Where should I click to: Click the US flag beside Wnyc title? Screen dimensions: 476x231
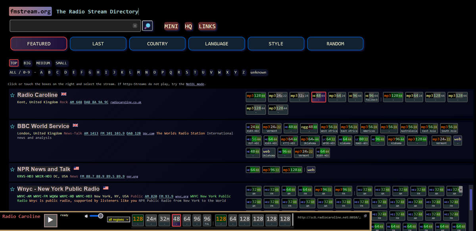[106, 188]
